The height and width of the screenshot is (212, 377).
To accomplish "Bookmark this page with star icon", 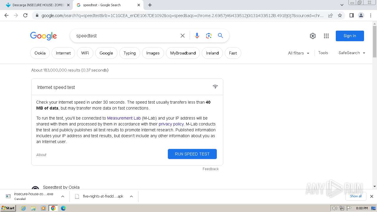I will (x=340, y=15).
